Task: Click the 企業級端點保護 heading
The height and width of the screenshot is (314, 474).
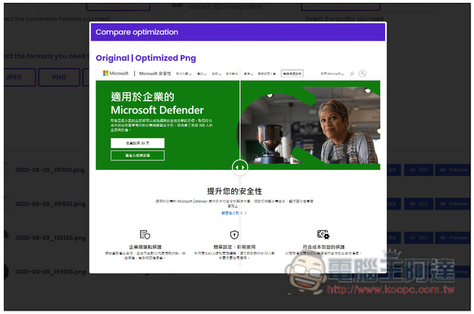Action: pos(145,247)
